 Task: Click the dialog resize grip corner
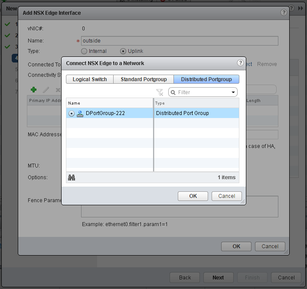(x=242, y=202)
